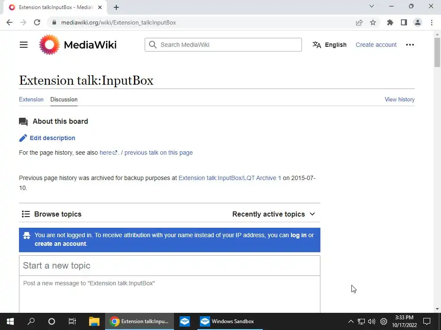Viewport: 441px width, 330px height.
Task: Open the language selector icon next to English
Action: click(x=317, y=45)
